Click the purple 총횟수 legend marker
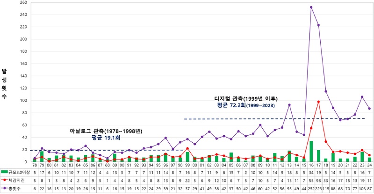The image size is (374, 194). click(x=5, y=189)
